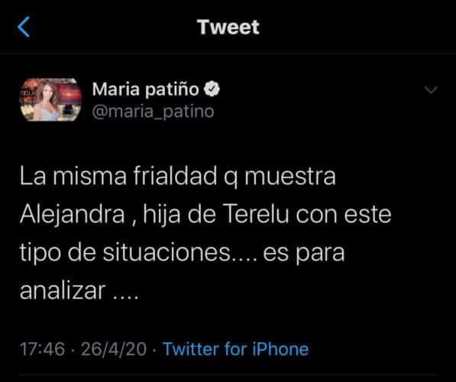The width and height of the screenshot is (456, 382).
Task: Click the word muestra in the tweet
Action: click(290, 176)
